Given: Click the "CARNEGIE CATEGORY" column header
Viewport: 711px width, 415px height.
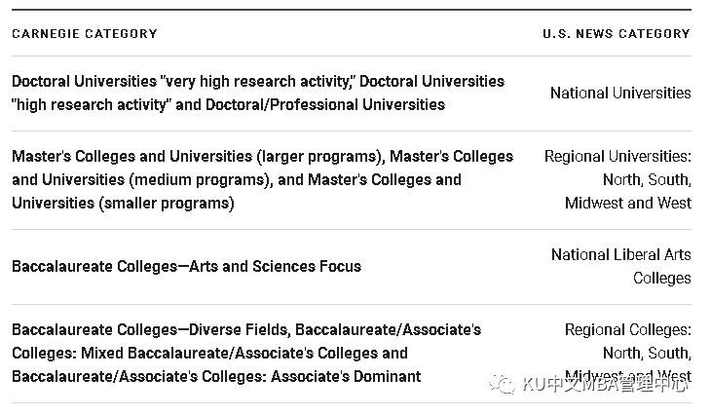Looking at the screenshot, I should pyautogui.click(x=84, y=33).
